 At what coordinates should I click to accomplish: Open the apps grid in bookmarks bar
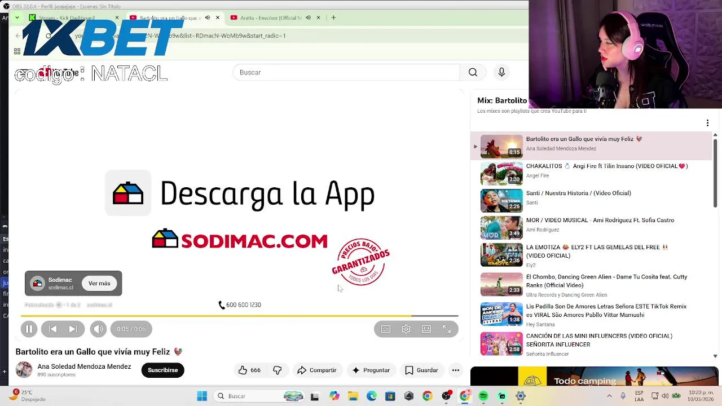(x=17, y=51)
